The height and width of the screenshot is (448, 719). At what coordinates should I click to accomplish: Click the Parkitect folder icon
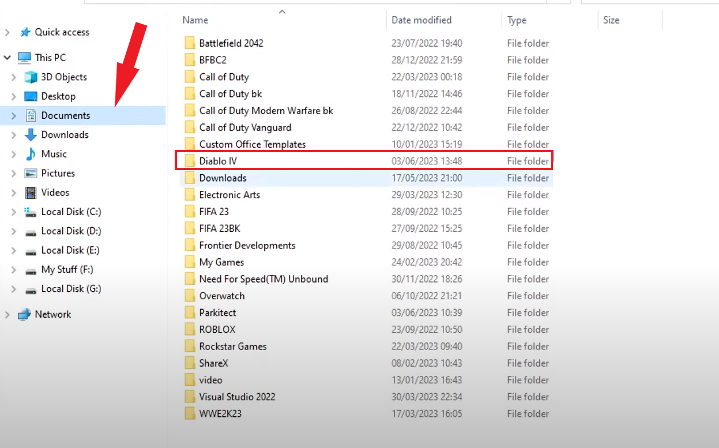(190, 313)
